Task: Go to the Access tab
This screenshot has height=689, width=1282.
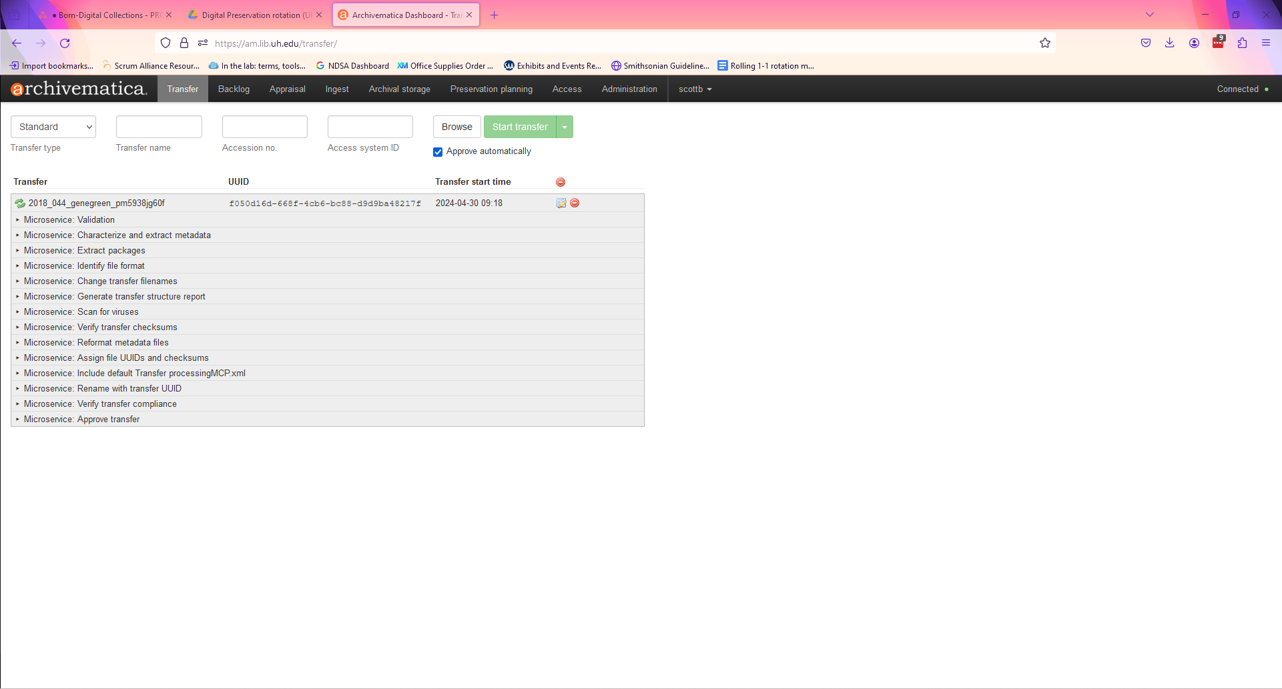Action: (567, 89)
